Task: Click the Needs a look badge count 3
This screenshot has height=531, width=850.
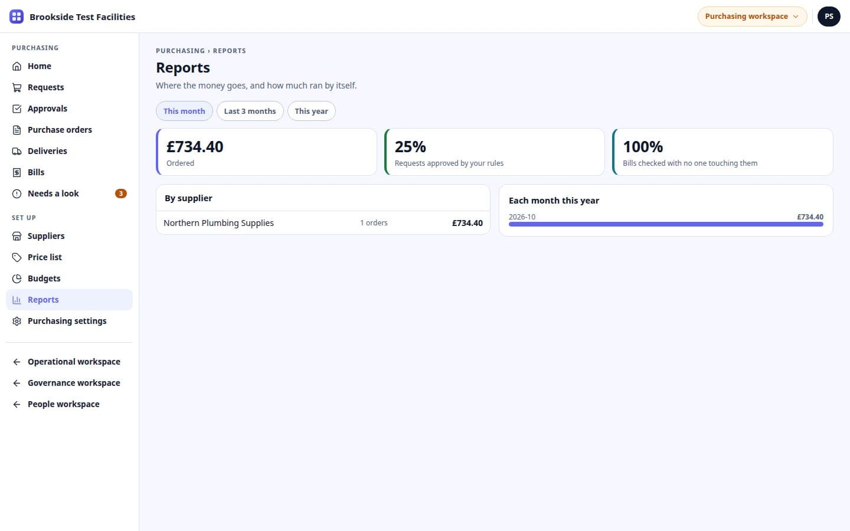Action: [120, 194]
